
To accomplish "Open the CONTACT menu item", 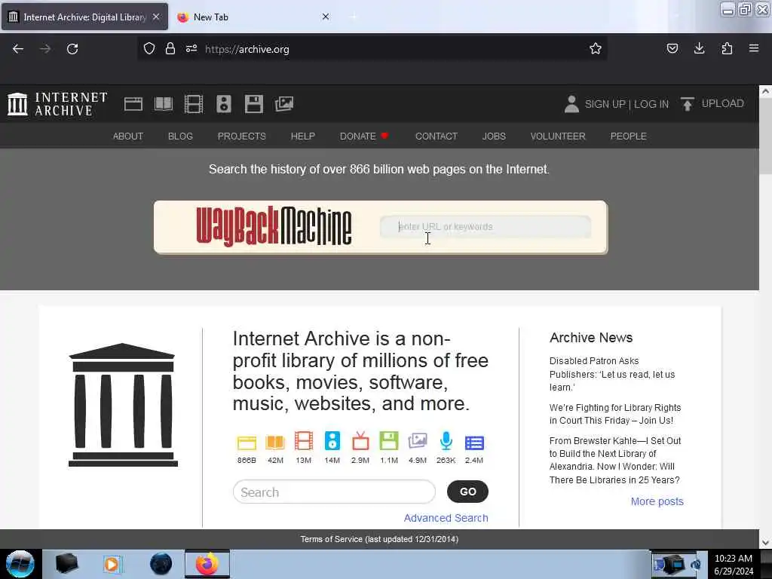I will click(437, 136).
